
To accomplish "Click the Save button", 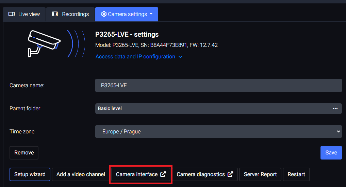I will pyautogui.click(x=331, y=153).
